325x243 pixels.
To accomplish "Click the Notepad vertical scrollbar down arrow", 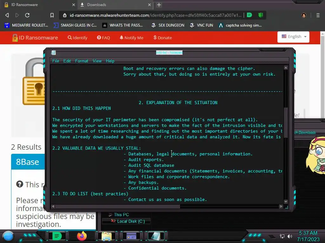I will pos(286,202).
